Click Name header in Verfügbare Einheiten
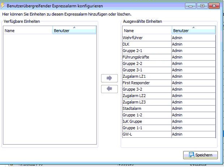The image size is (224, 167). 27,31
